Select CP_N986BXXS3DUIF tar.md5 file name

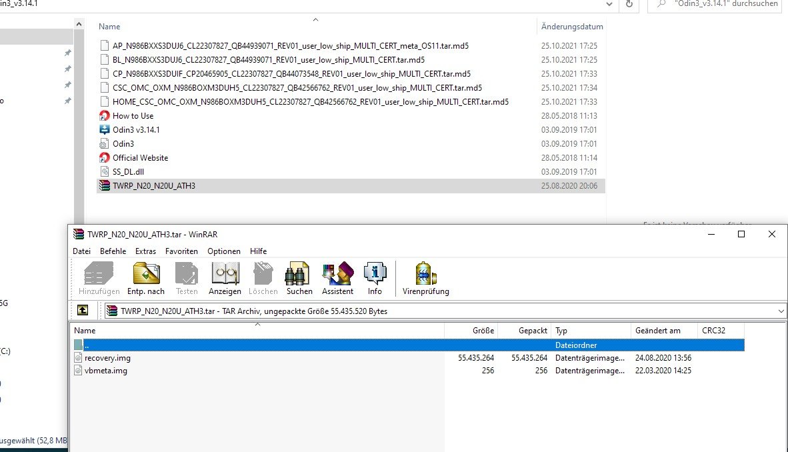click(x=291, y=74)
